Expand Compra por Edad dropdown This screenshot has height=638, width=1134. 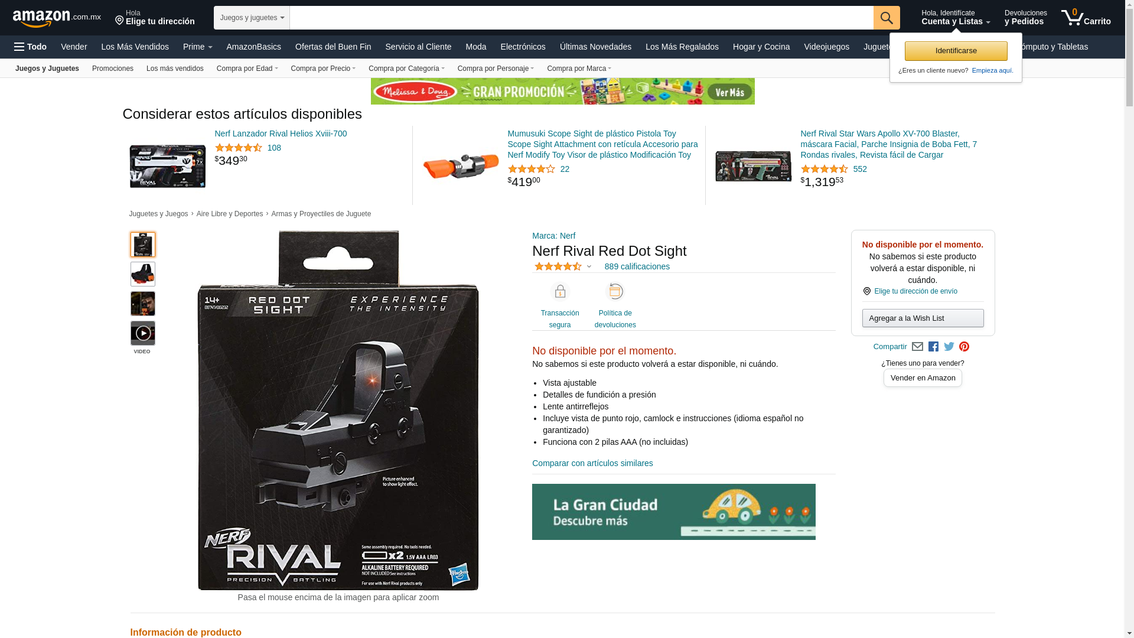click(247, 69)
